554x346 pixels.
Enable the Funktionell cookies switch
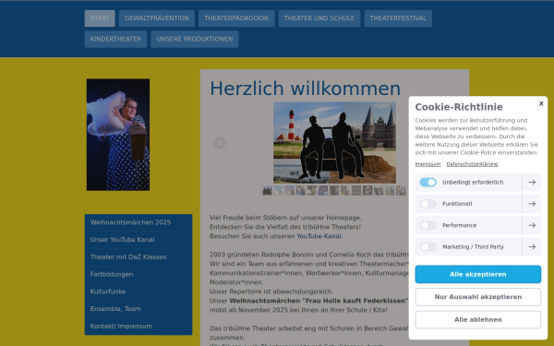[x=428, y=204]
